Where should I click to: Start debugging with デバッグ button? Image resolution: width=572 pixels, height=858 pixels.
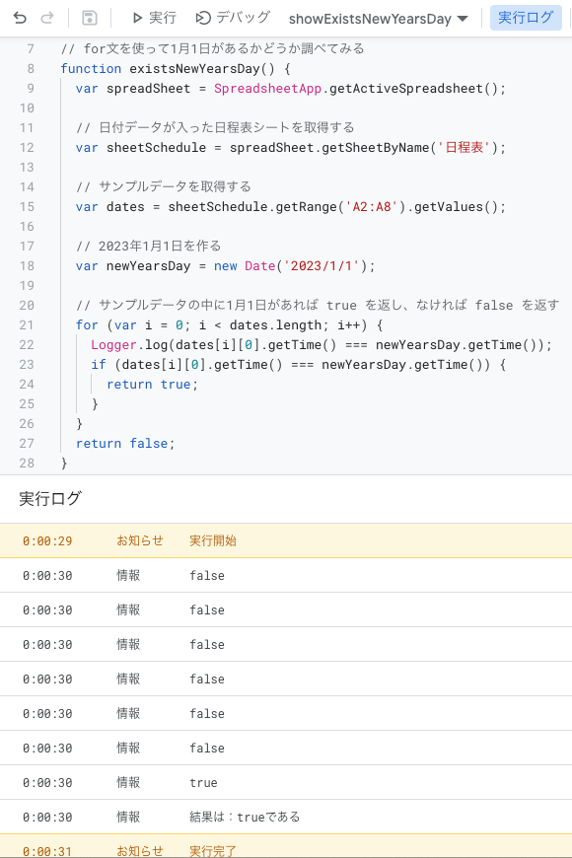coord(233,18)
